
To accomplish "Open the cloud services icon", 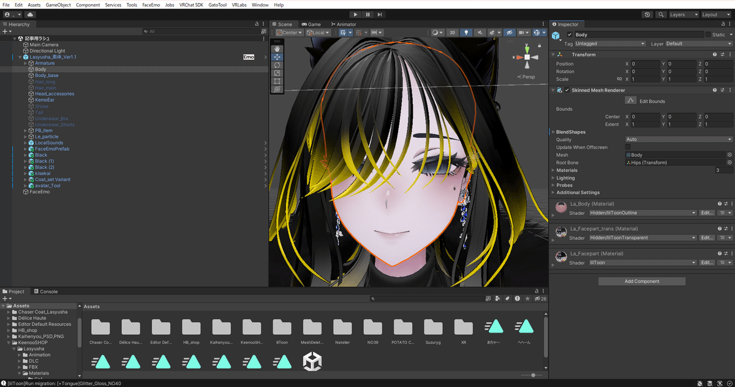I will click(31, 14).
